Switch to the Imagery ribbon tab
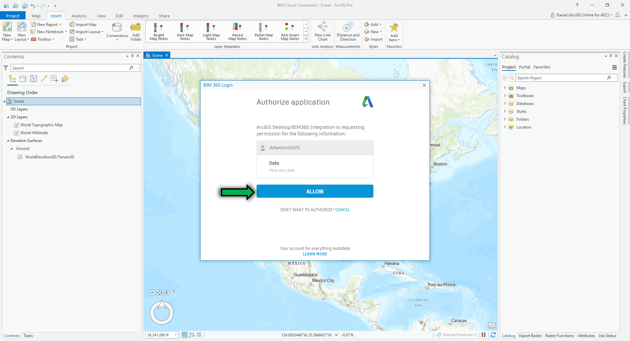Image resolution: width=630 pixels, height=341 pixels. click(141, 16)
